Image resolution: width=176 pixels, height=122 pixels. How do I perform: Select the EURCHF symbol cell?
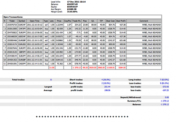[x=22, y=25]
